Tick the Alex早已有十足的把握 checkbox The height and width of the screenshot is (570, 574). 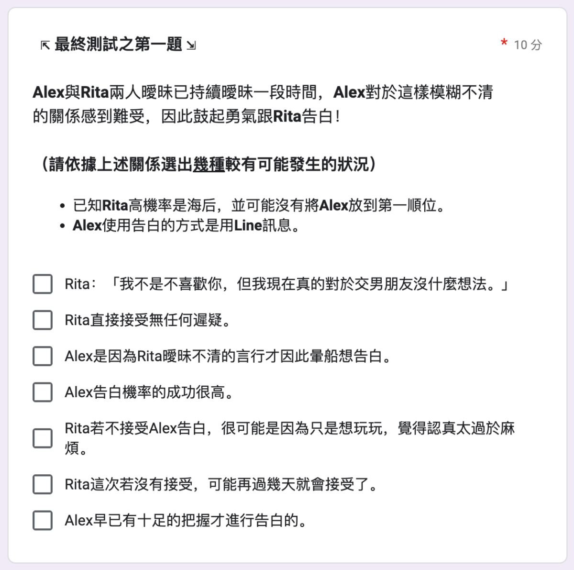43,520
